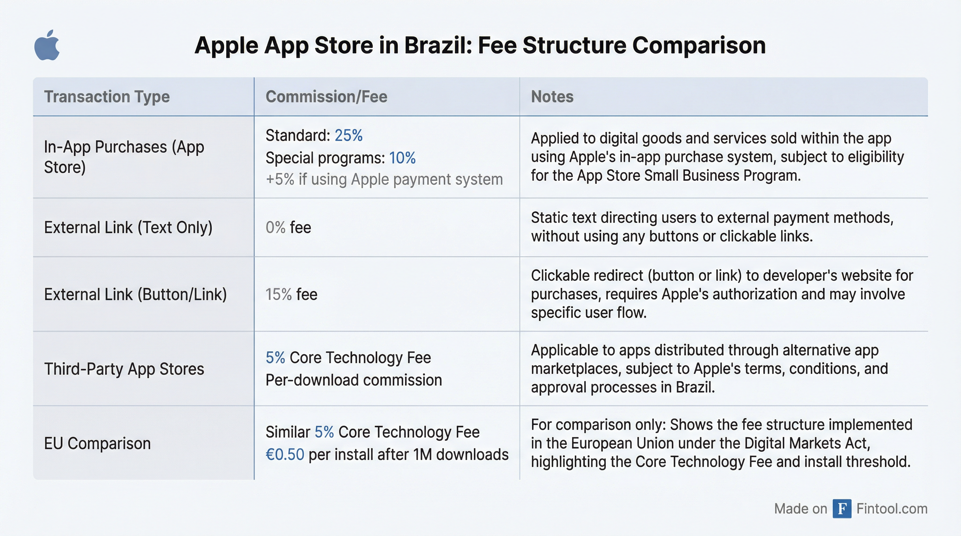This screenshot has width=961, height=536.
Task: Click the Made on text in footer
Action: 800,508
